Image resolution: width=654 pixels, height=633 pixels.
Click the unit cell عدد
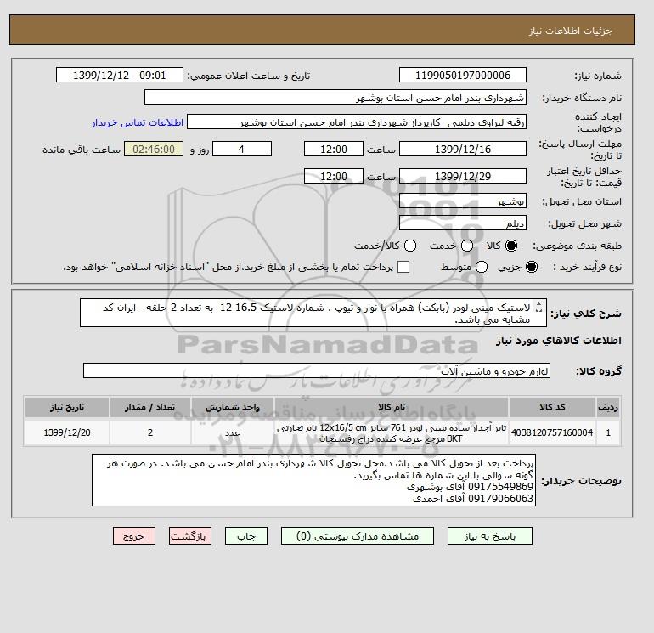pyautogui.click(x=233, y=432)
